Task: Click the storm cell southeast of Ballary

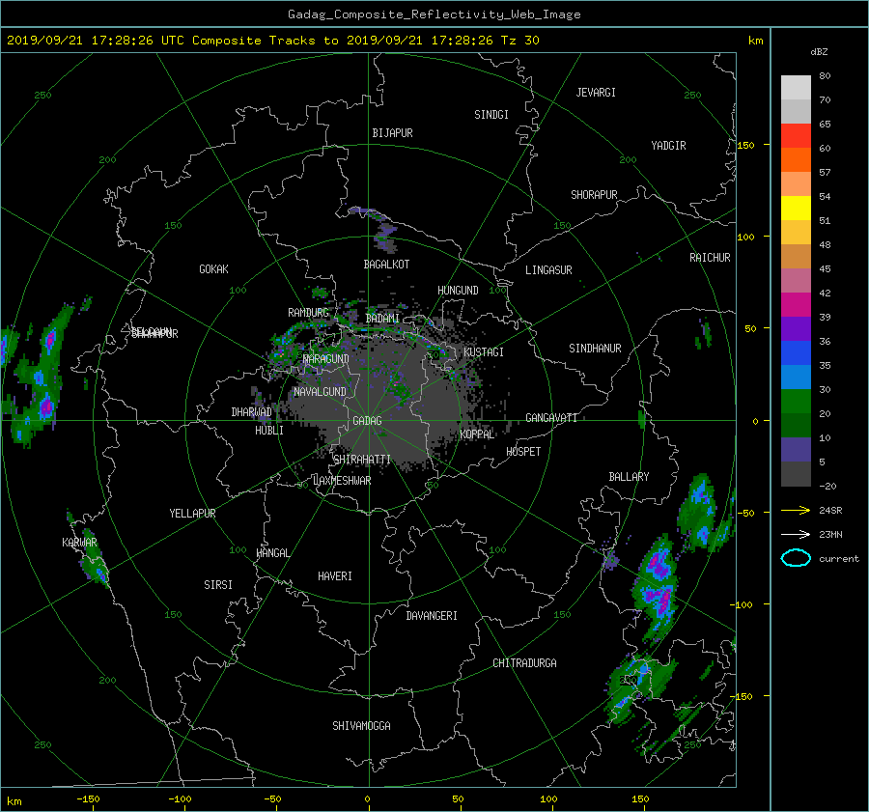Action: [658, 588]
